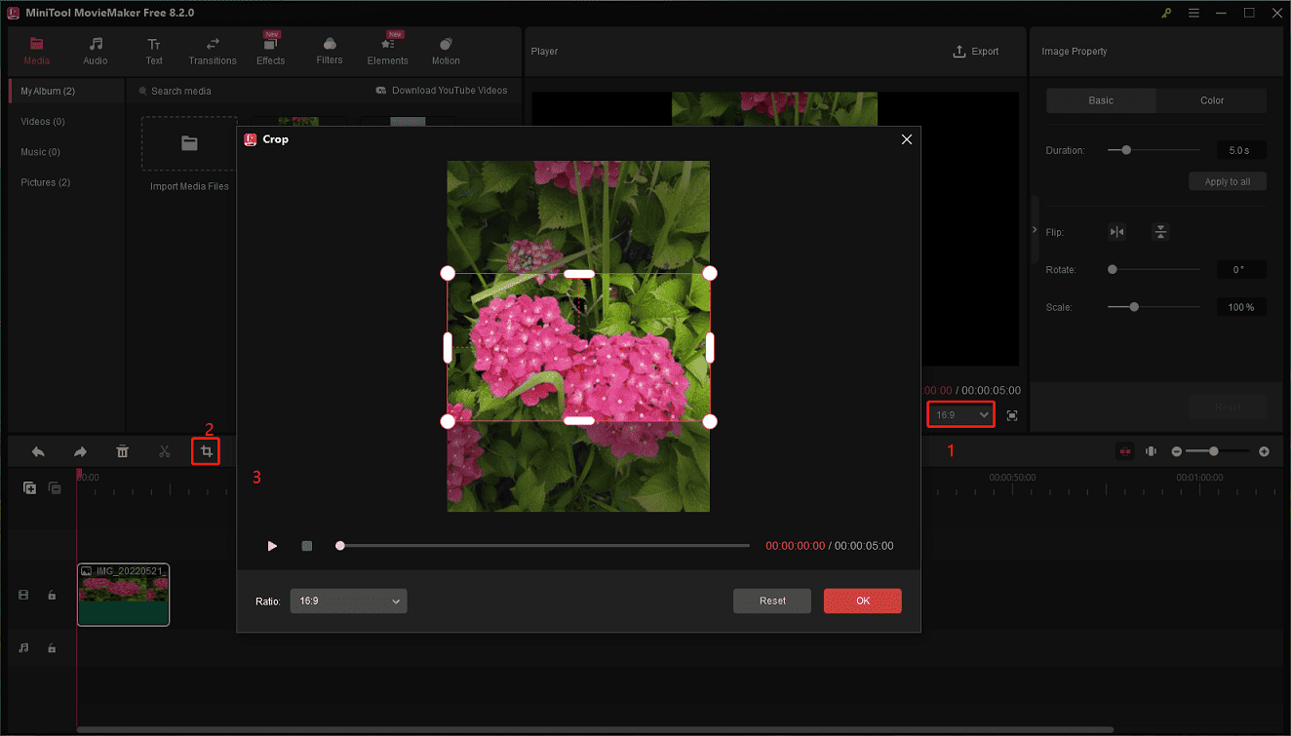Switch to Basic property tab
This screenshot has height=736, width=1291.
point(1101,100)
